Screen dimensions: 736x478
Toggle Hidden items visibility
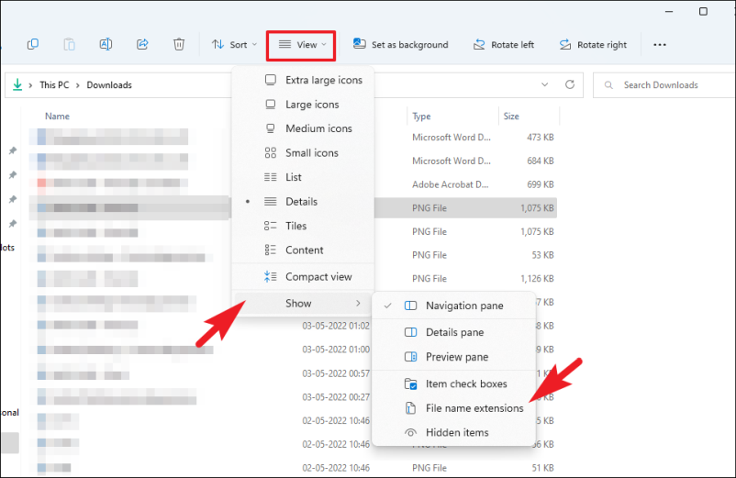point(456,432)
